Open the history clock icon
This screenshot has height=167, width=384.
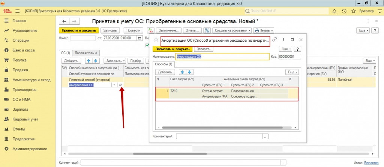(x=344, y=11)
